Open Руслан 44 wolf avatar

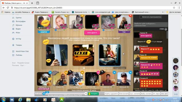pos(92,79)
